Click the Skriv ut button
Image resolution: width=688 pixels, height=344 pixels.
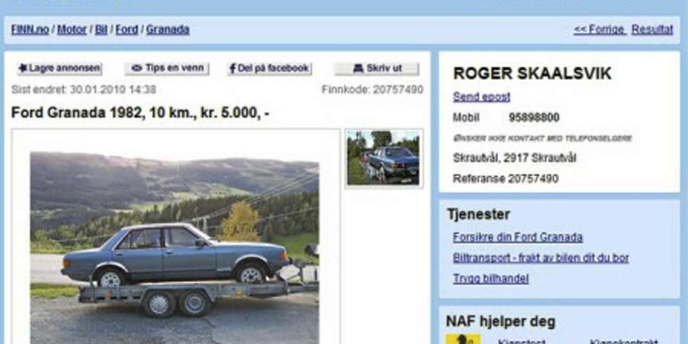click(376, 69)
